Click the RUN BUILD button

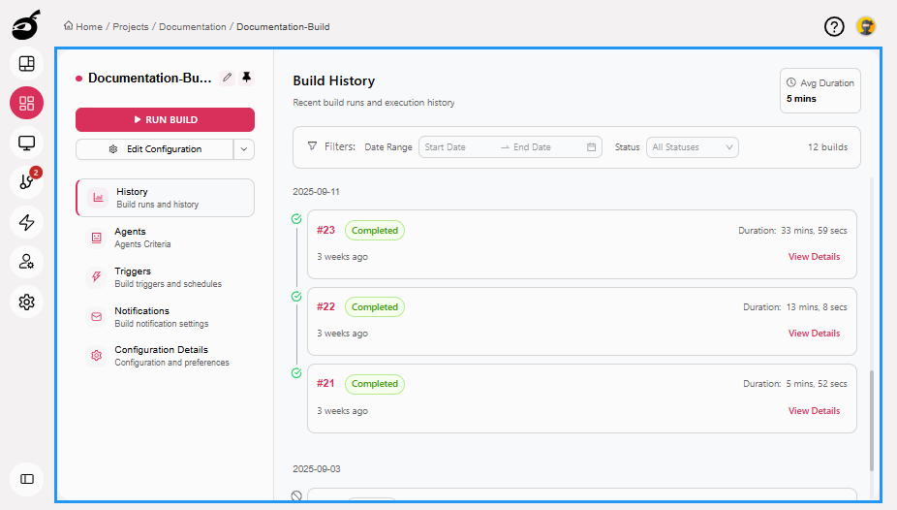[x=165, y=119]
